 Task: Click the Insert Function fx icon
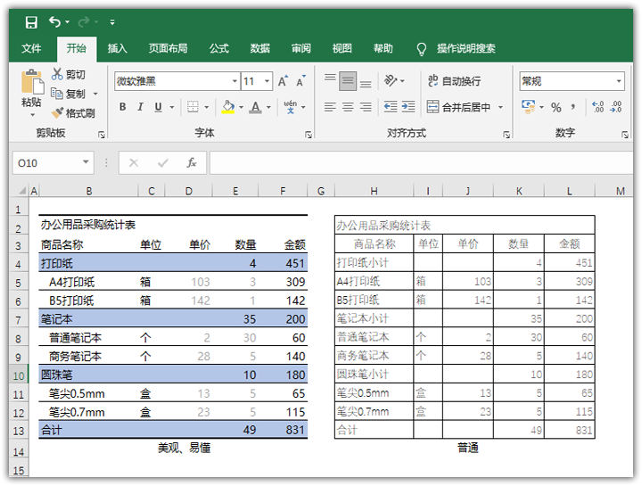(x=191, y=163)
